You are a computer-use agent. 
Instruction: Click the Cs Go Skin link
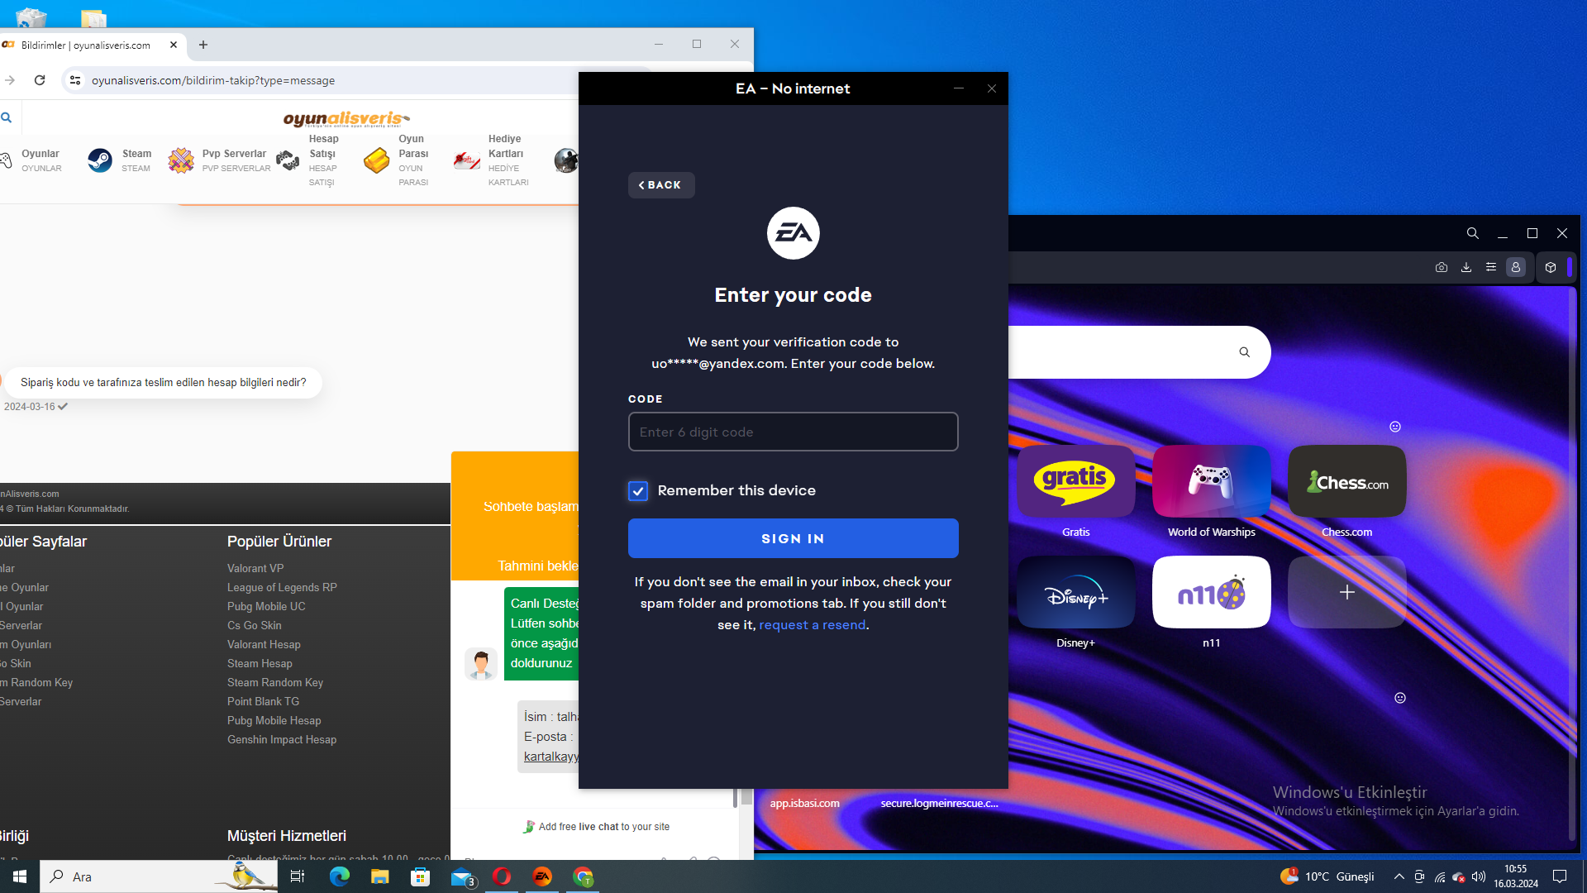[x=254, y=625]
